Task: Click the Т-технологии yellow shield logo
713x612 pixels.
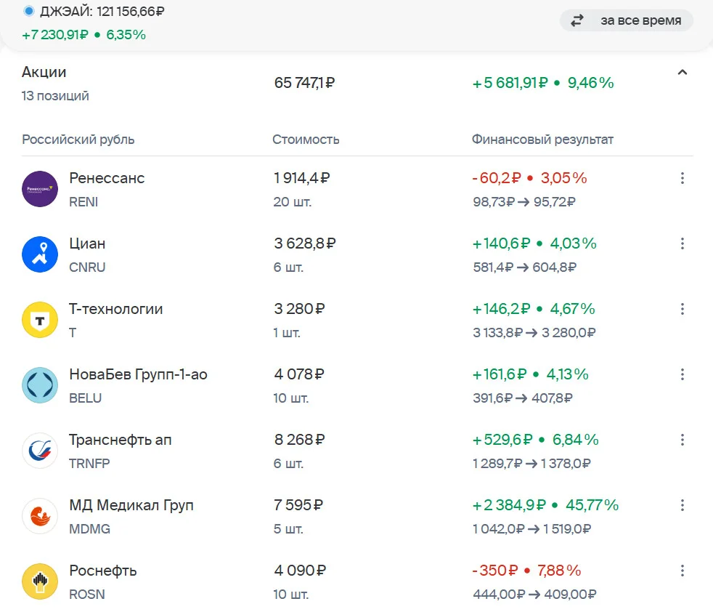Action: [x=40, y=320]
